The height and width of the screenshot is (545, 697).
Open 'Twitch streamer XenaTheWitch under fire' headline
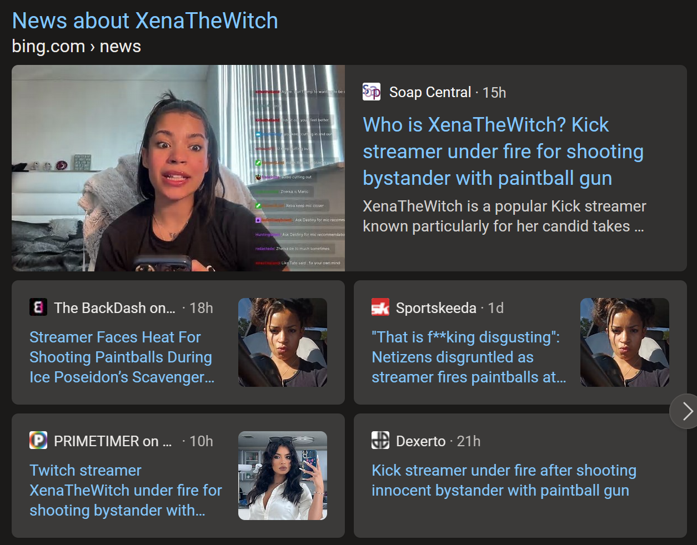[126, 491]
